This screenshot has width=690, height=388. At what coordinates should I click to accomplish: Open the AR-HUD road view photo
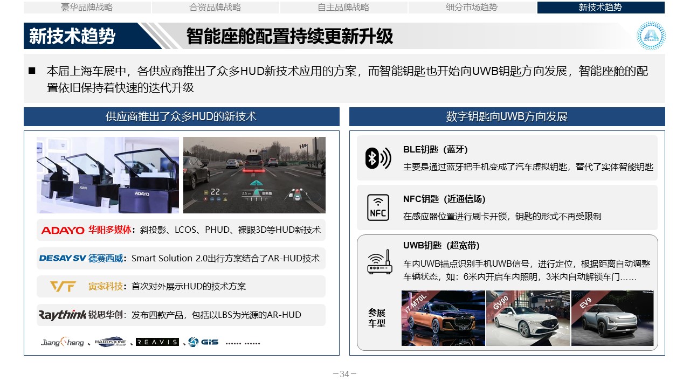click(254, 175)
